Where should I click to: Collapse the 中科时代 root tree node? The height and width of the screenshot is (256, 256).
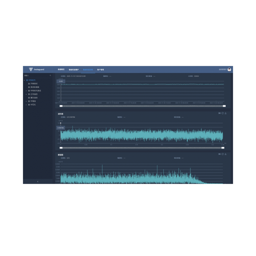tap(24, 80)
